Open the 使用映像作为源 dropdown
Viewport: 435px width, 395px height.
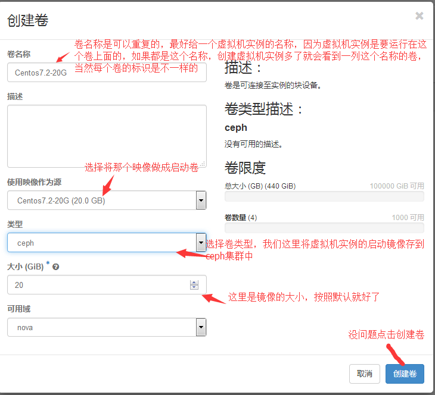point(107,200)
